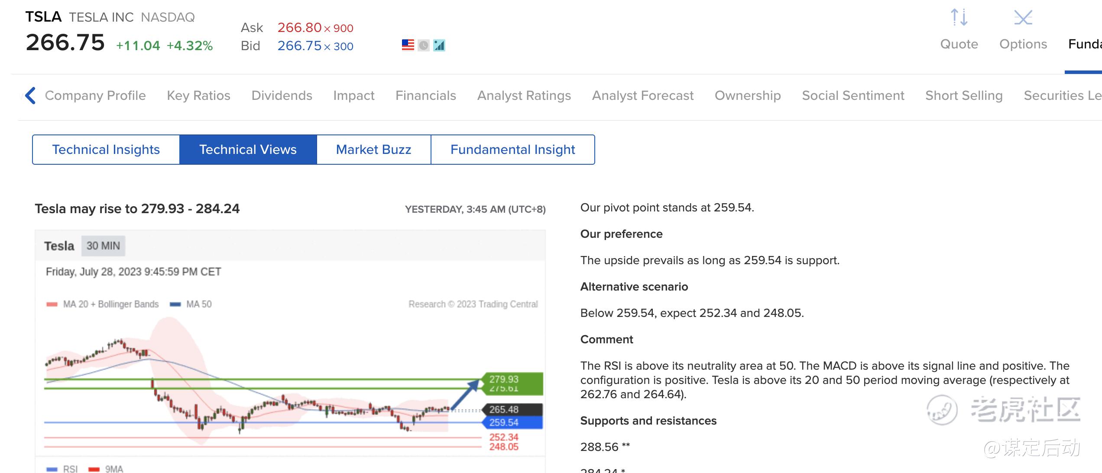Select the Market Buzz segment
1102x473 pixels.
pos(373,150)
